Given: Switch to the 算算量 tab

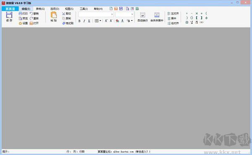Looking at the screenshot, I should [10, 9].
